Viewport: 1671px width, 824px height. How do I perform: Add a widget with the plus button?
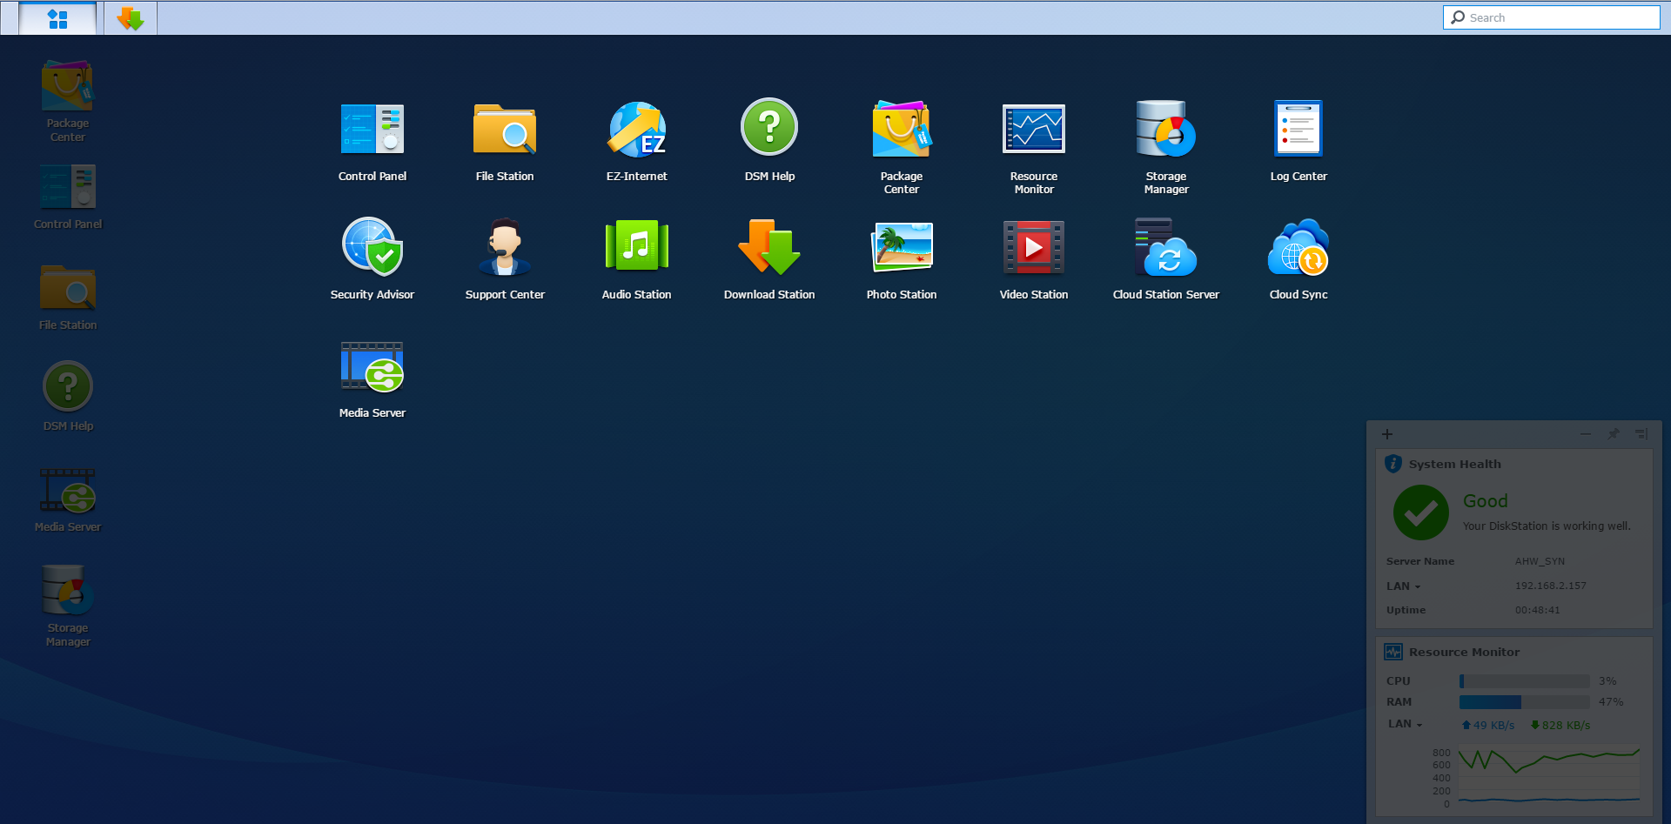(1387, 434)
